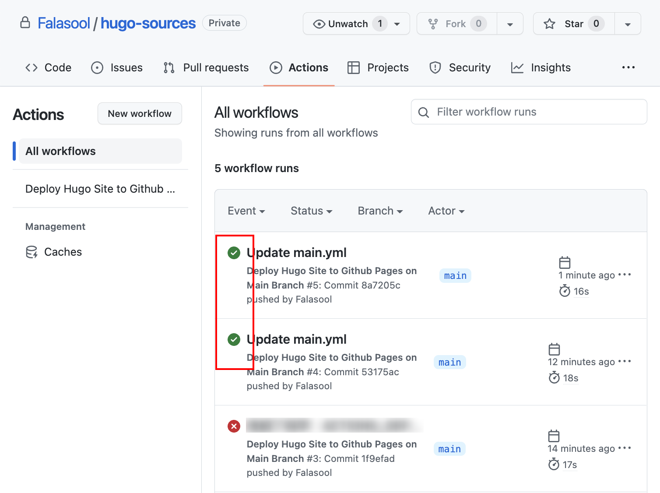Switch to the Issues tab
The width and height of the screenshot is (660, 493).
pyautogui.click(x=117, y=67)
